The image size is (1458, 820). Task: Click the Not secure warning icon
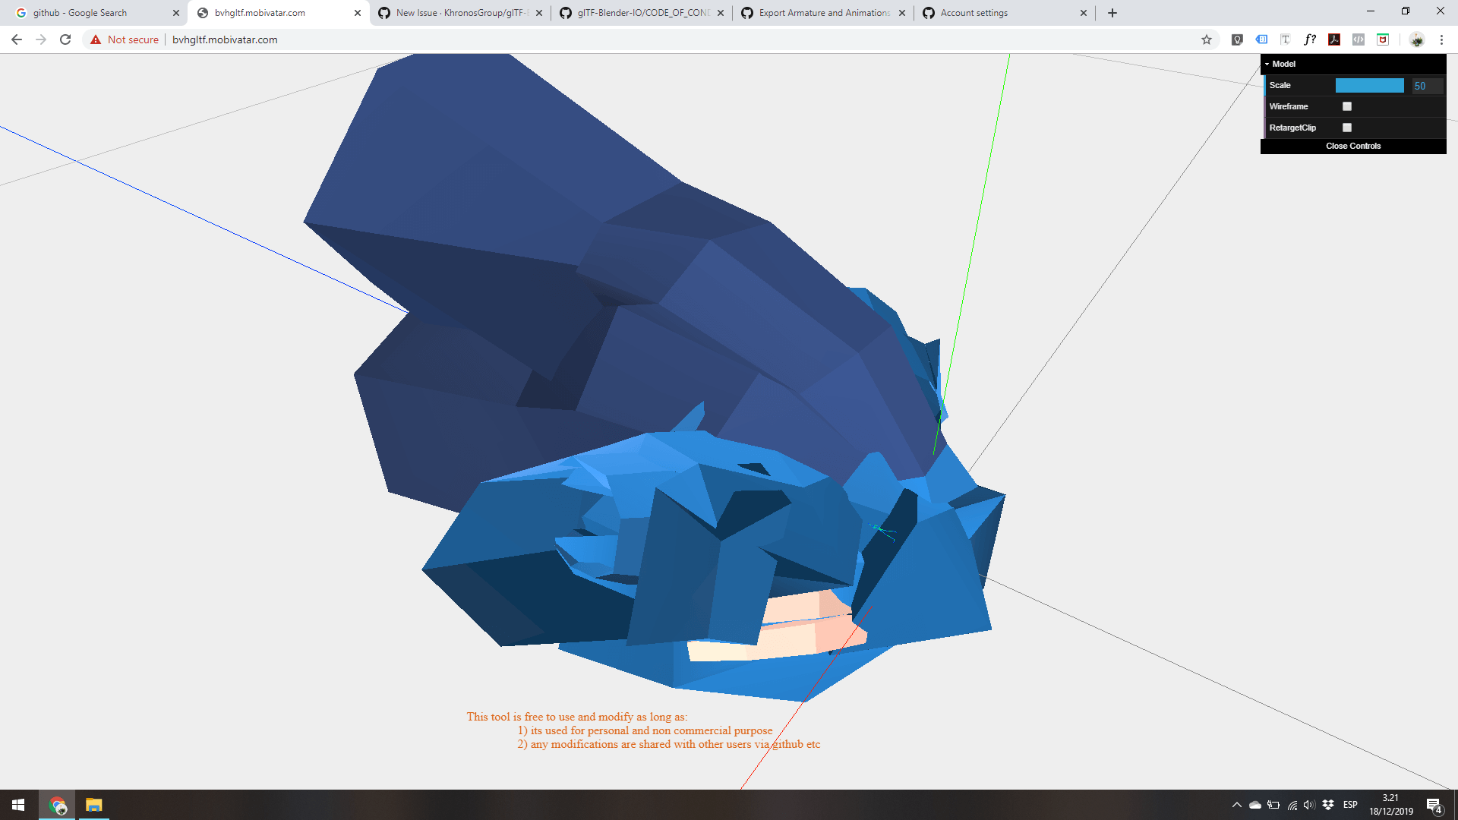click(x=94, y=39)
